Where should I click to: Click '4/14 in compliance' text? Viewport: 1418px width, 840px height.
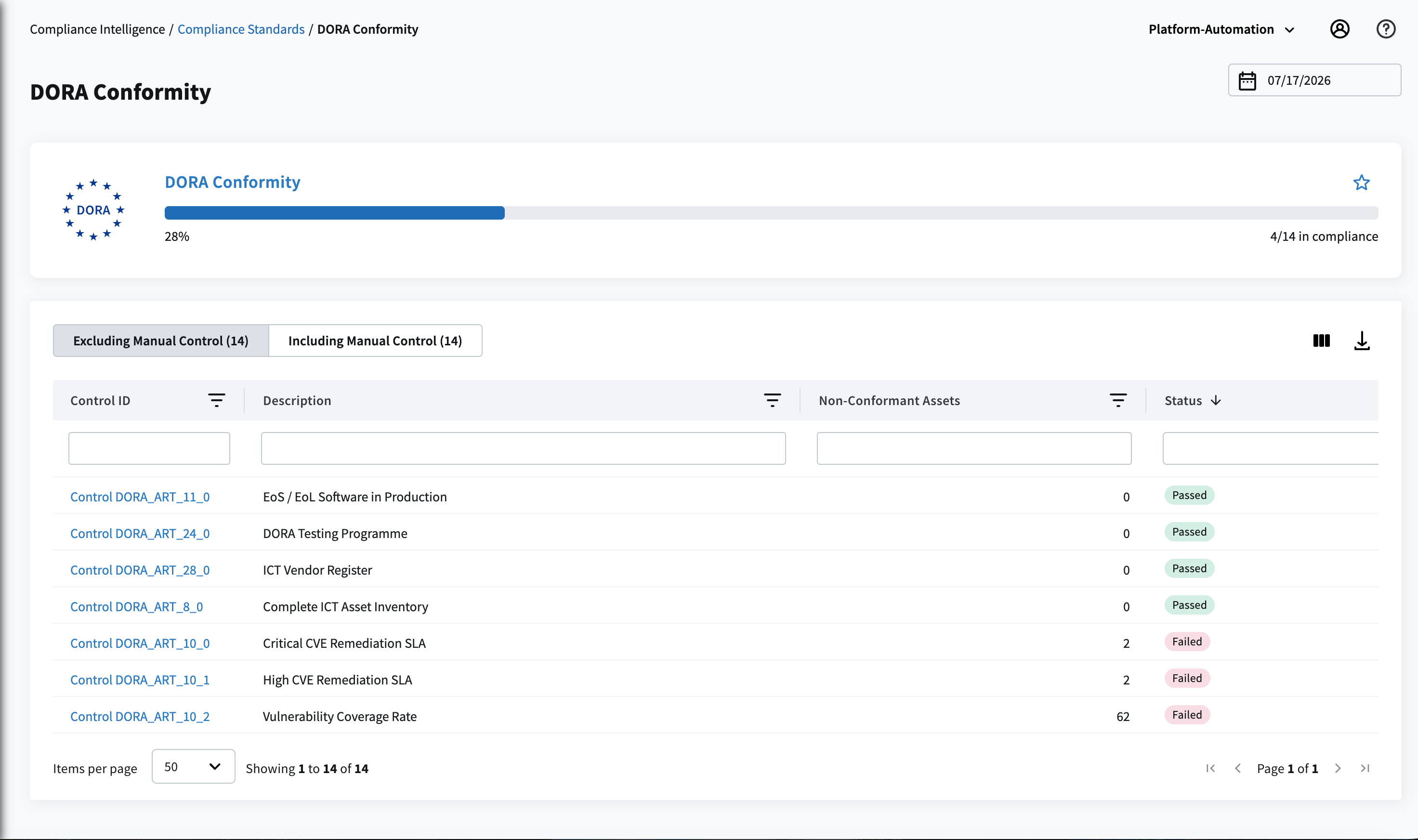[1324, 236]
